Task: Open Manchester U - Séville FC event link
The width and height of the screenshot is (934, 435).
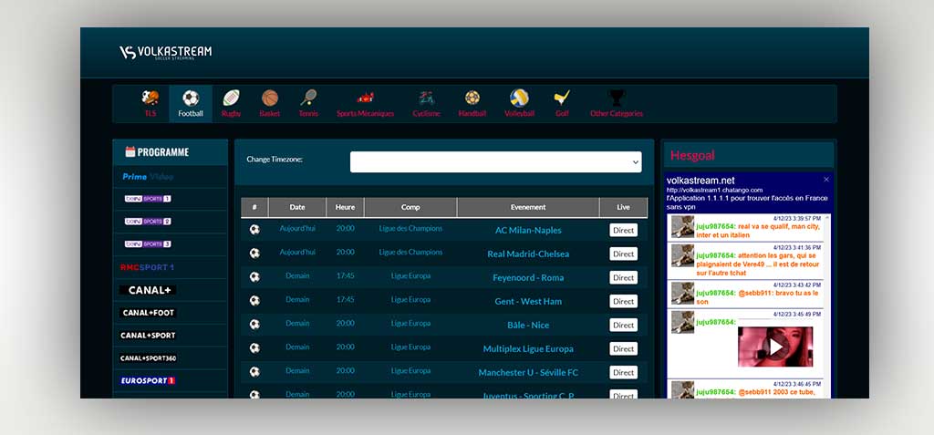Action: point(528,373)
